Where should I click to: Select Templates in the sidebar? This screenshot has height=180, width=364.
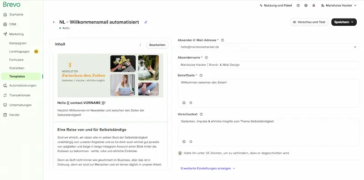click(x=21, y=76)
